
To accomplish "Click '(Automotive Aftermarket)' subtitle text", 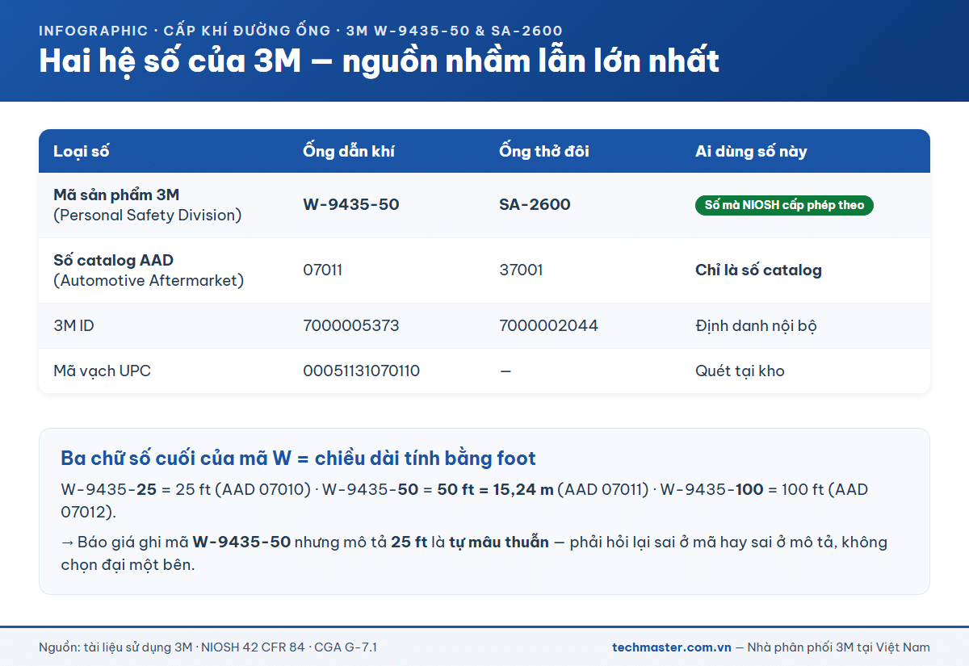I will [x=149, y=281].
